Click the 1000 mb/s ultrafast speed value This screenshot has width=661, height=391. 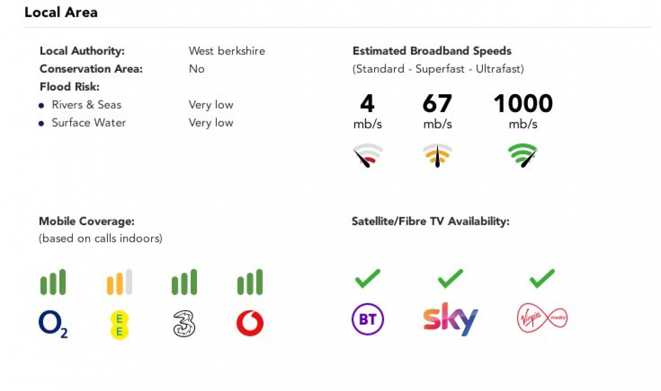(523, 104)
